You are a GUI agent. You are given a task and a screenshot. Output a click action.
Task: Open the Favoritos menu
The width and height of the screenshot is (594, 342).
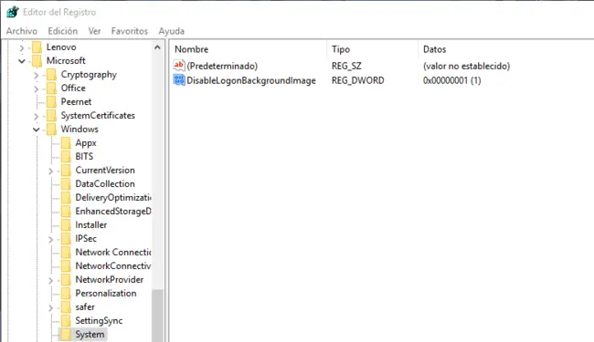point(130,31)
